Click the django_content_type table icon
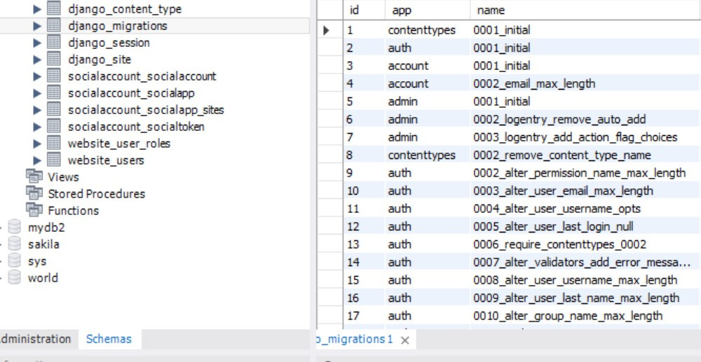Screen dimensions: 701x362 [x=54, y=8]
